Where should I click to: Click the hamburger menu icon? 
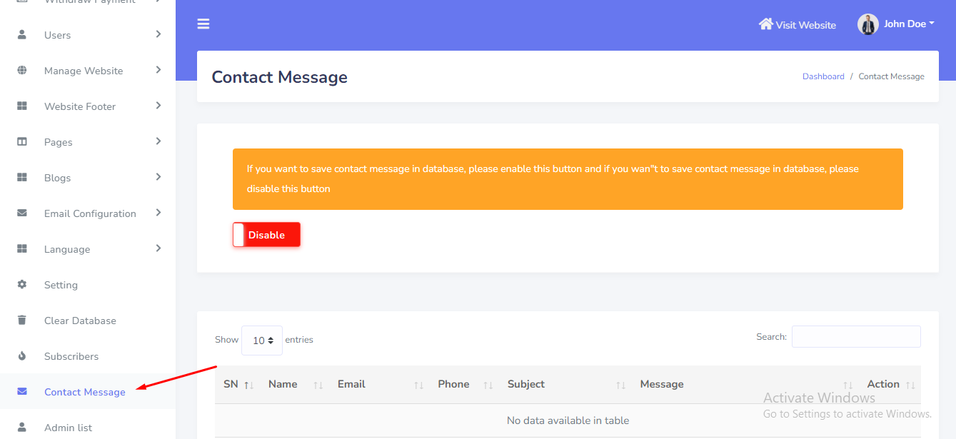coord(203,24)
